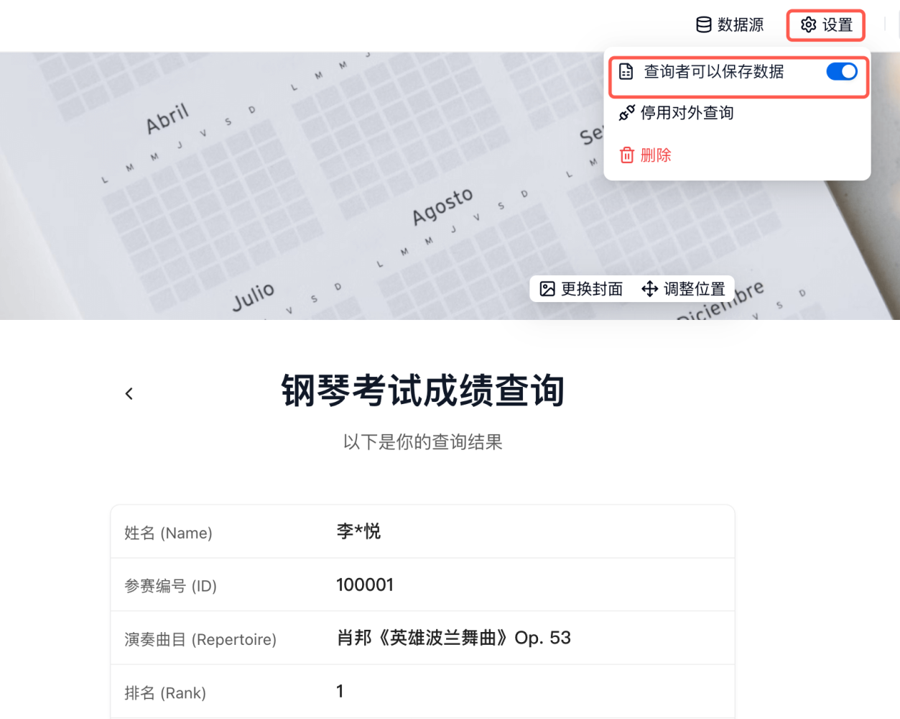Select the 演奏曲目 (Repertoire) label cell
Image resolution: width=900 pixels, height=719 pixels.
coord(200,639)
